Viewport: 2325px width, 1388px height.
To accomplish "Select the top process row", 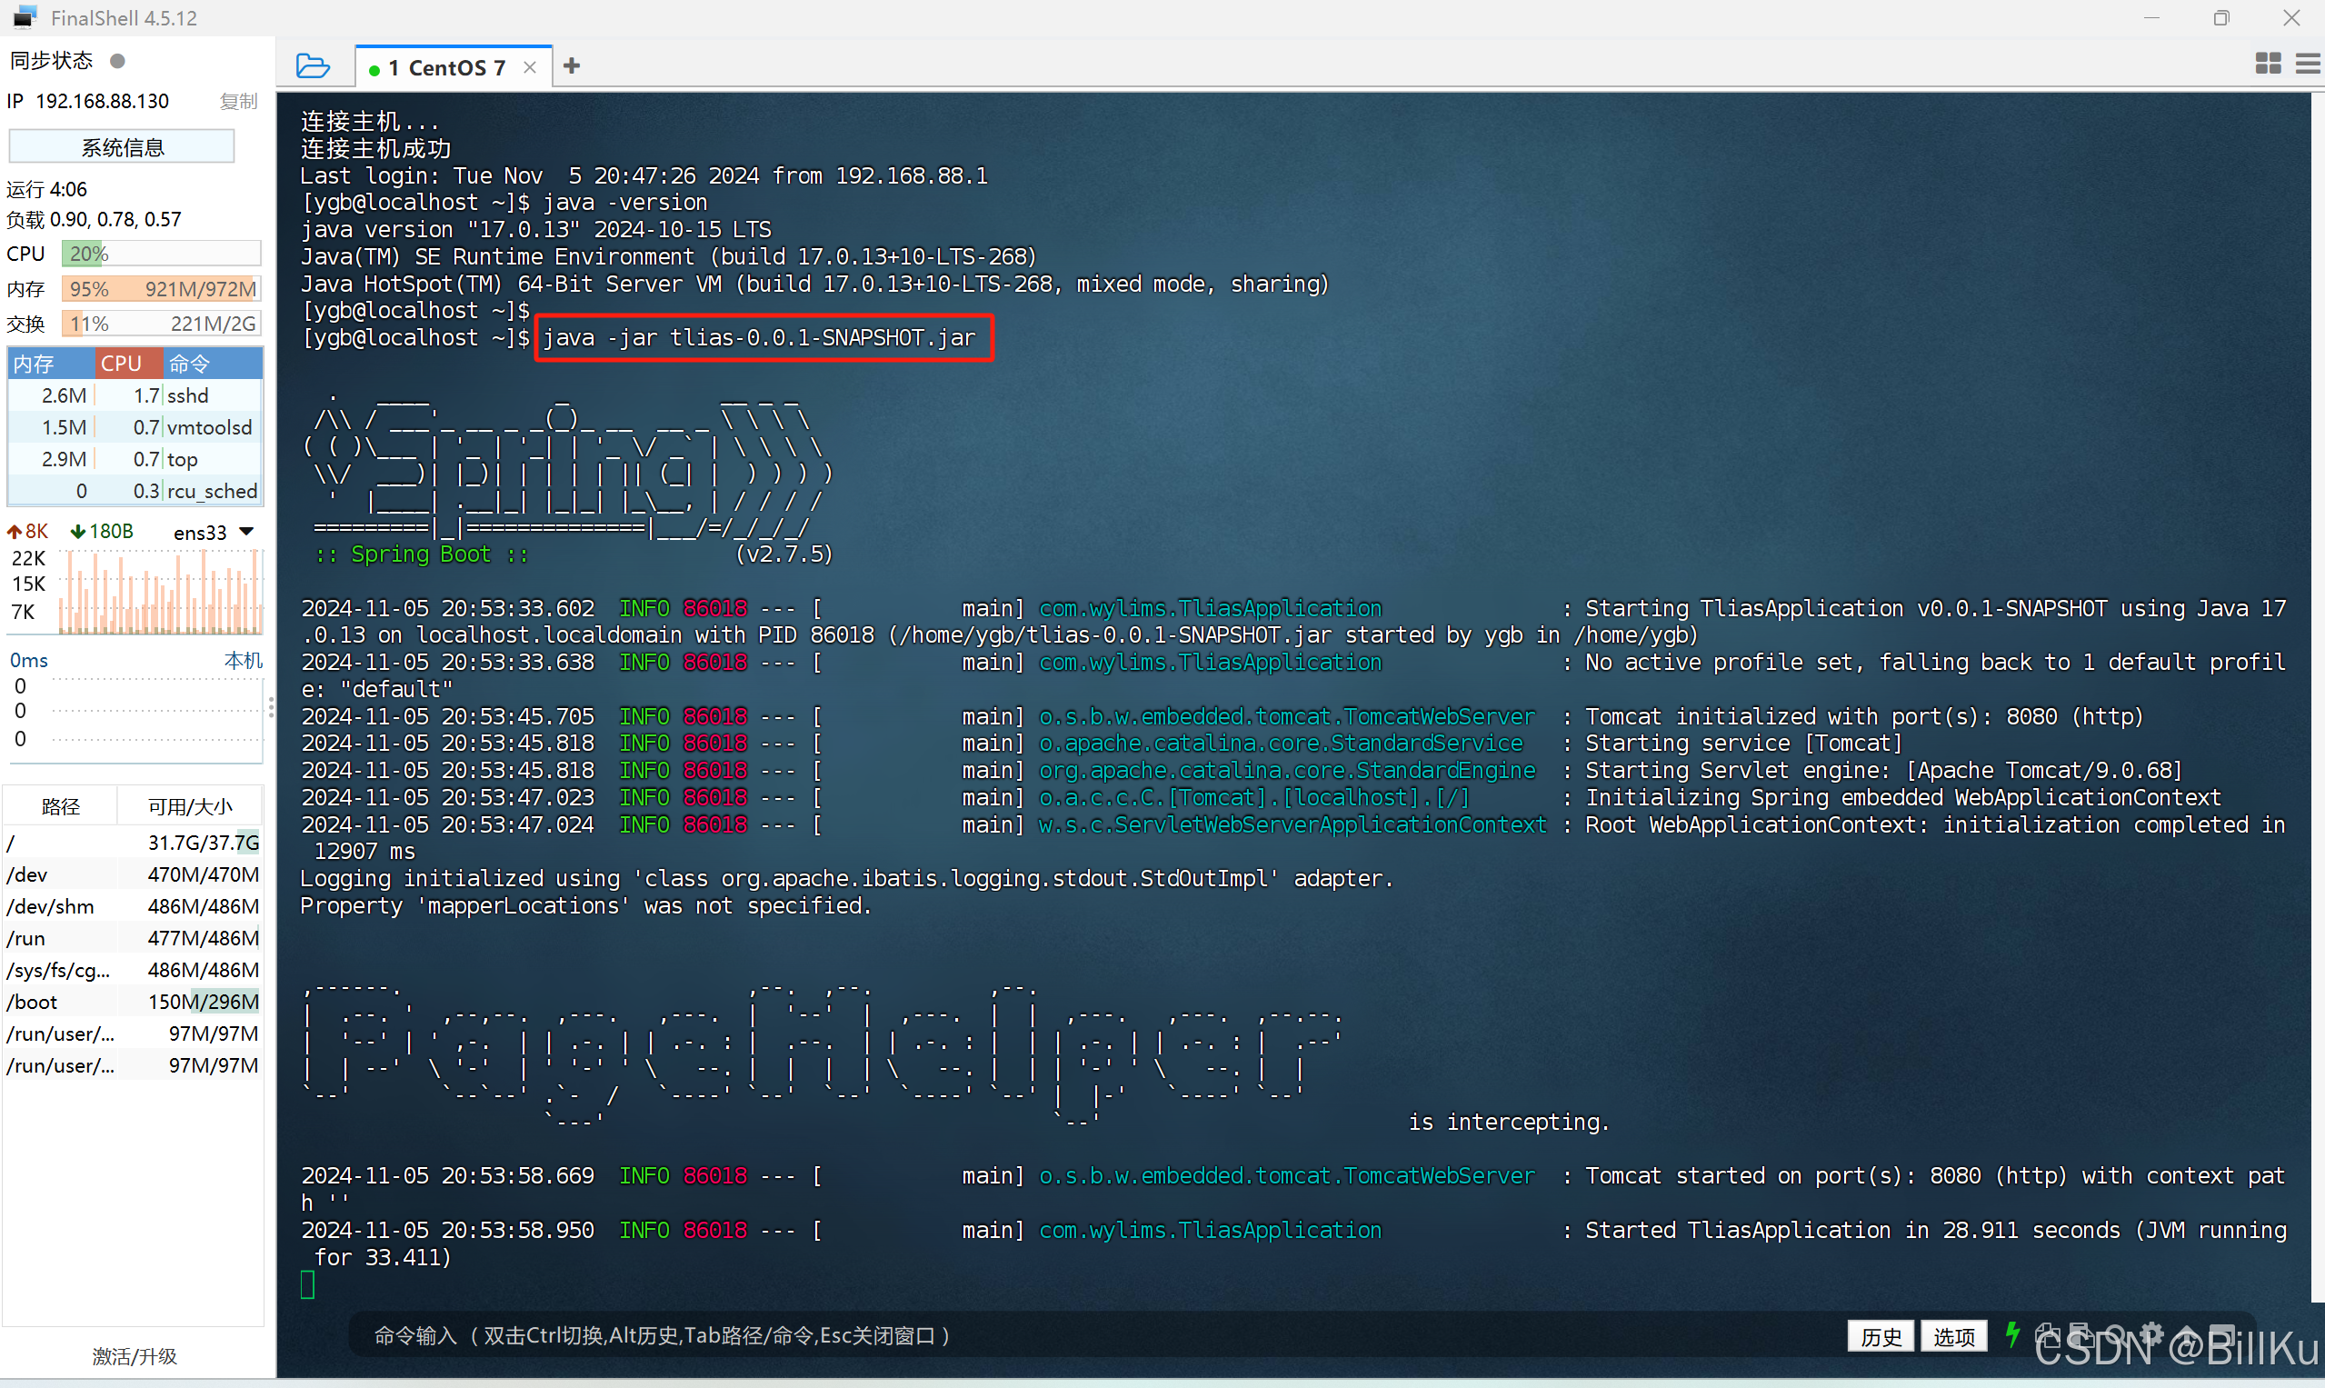I will pyautogui.click(x=135, y=459).
